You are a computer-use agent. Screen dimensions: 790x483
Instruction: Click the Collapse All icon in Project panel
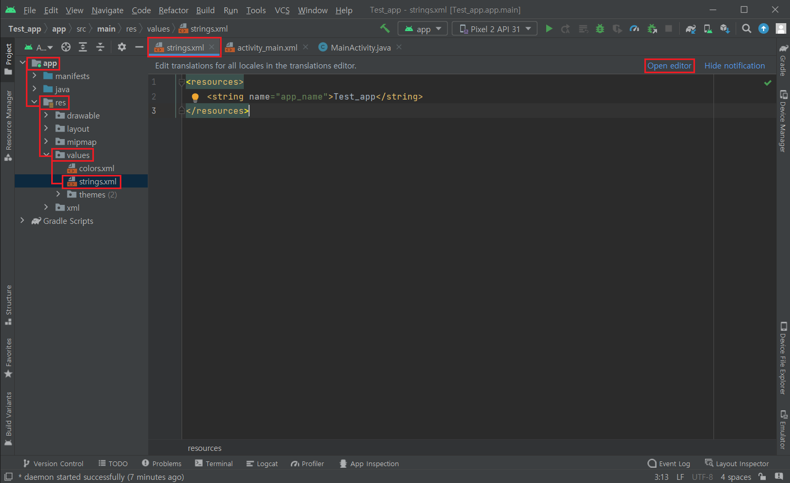click(x=100, y=47)
